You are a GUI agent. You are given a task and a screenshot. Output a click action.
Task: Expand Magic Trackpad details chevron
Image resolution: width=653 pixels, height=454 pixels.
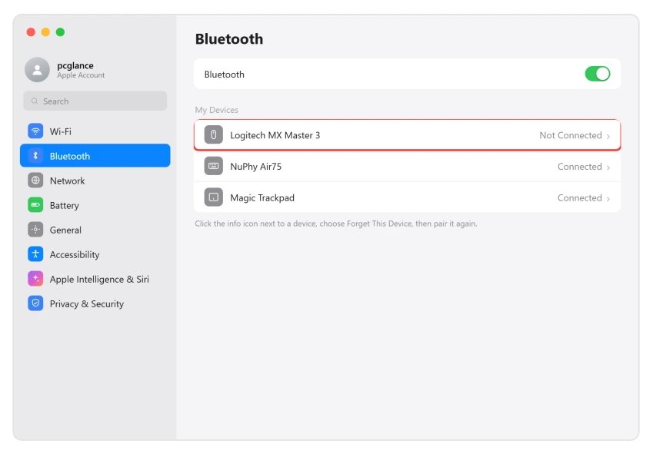[x=608, y=199]
